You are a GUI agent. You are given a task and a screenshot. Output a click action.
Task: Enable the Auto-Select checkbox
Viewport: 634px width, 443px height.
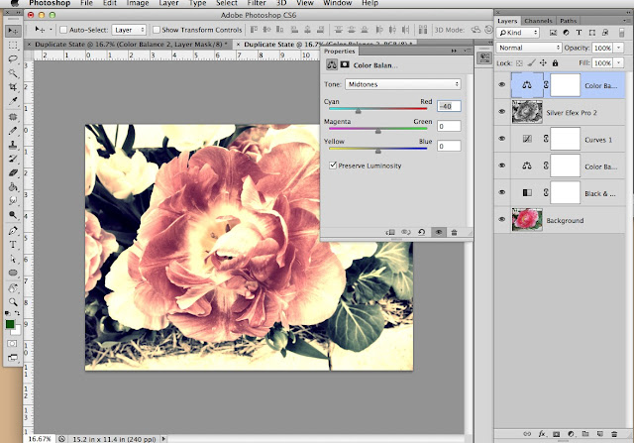(61, 31)
